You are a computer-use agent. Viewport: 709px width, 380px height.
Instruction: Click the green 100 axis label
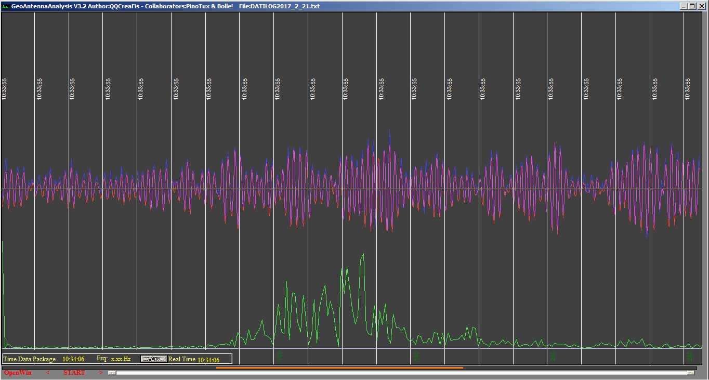[280, 356]
